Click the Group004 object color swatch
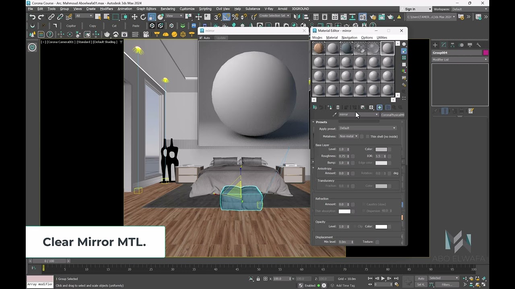Viewport: 515px width, 289px height. pyautogui.click(x=486, y=53)
